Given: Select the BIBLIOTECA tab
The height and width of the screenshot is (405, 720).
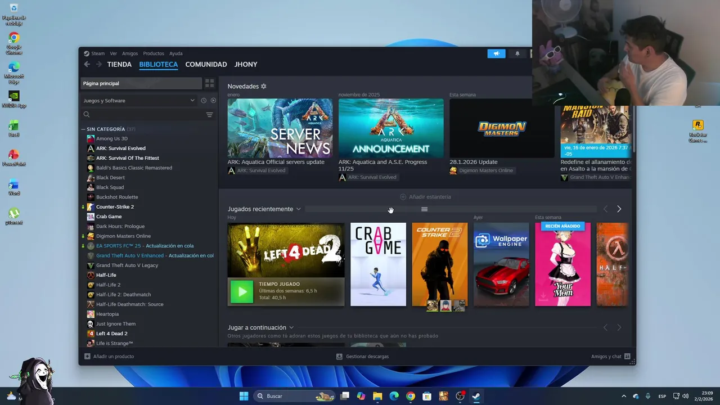Looking at the screenshot, I should (159, 64).
